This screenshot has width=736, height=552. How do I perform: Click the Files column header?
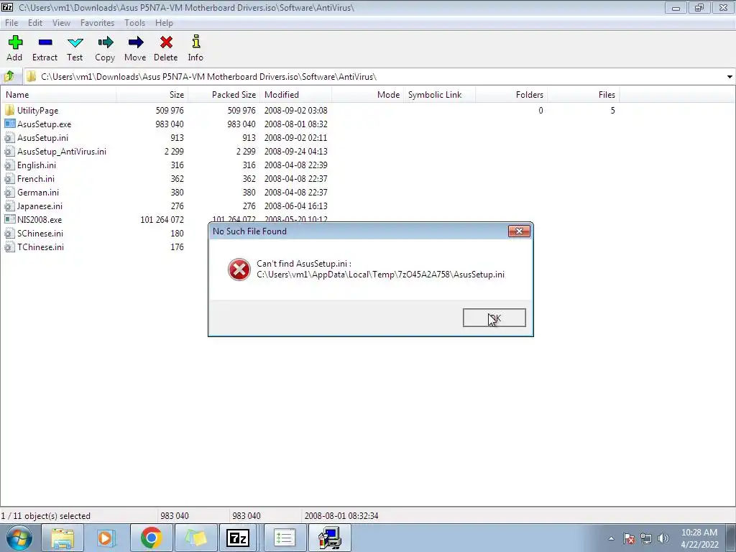click(x=583, y=94)
